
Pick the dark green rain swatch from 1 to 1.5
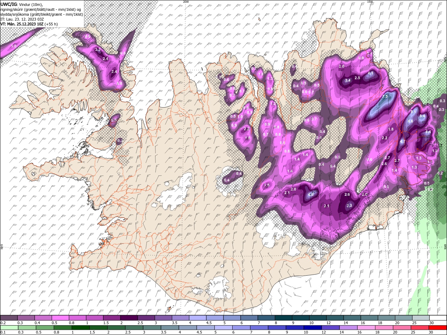(x=80, y=327)
